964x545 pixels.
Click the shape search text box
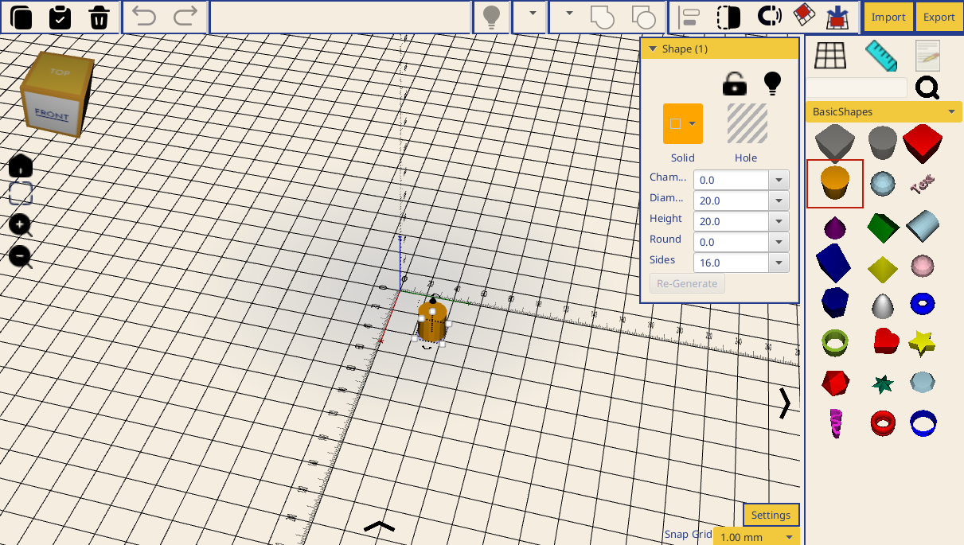[x=857, y=88]
